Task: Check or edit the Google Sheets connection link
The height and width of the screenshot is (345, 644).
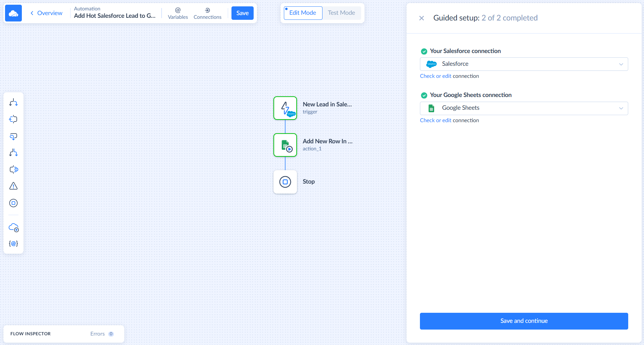Action: (x=435, y=120)
